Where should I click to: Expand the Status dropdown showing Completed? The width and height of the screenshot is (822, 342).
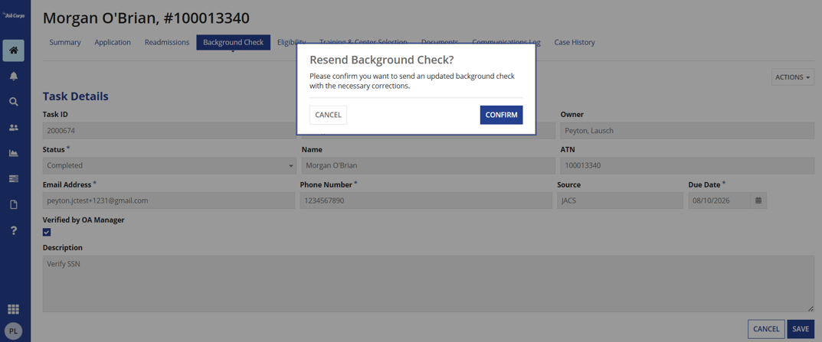pyautogui.click(x=169, y=165)
